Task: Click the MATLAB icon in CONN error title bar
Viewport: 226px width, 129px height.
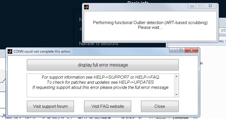Action: pos(10,51)
